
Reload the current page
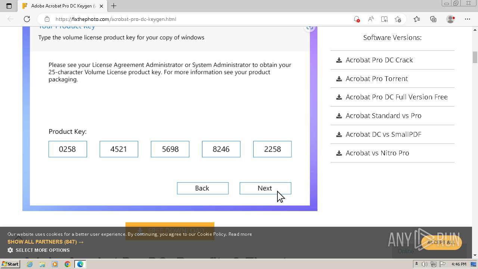27,19
